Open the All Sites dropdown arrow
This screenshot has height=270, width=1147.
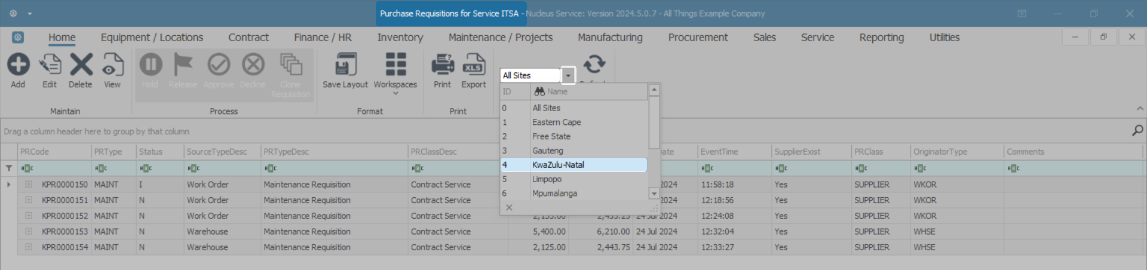click(568, 76)
